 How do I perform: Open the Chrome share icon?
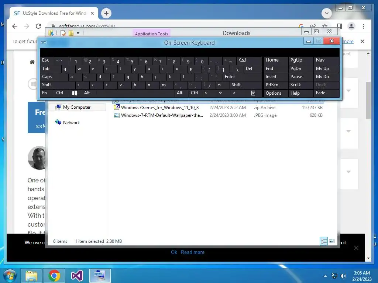(x=313, y=26)
